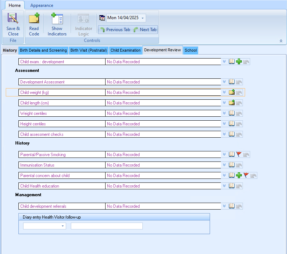Click undo arrow for Child exam.: development

click(x=247, y=62)
